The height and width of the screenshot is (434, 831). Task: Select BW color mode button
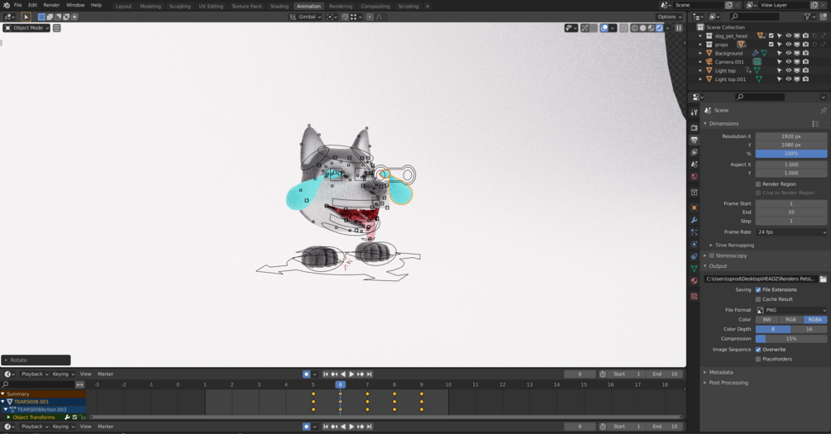pos(767,320)
